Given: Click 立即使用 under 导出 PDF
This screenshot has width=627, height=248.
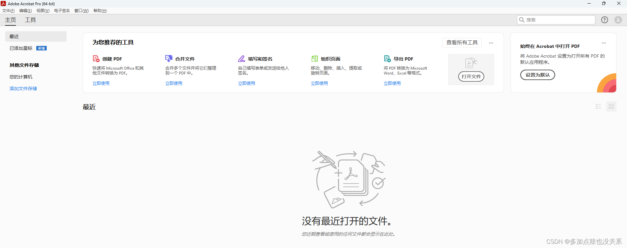Looking at the screenshot, I should [x=392, y=83].
